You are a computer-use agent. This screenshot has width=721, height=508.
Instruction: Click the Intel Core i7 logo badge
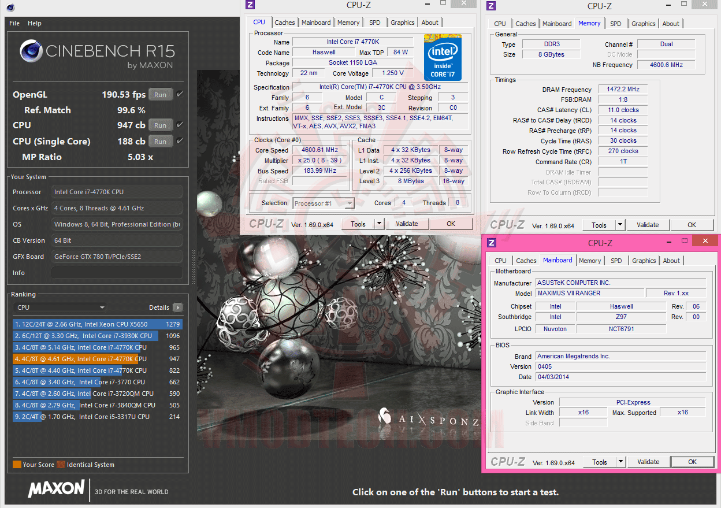click(443, 57)
